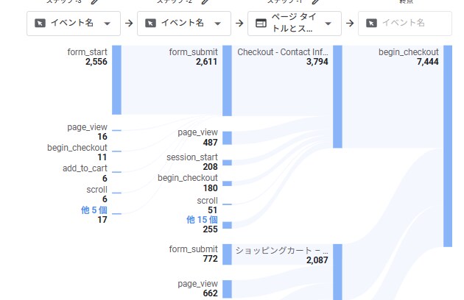This screenshot has width=464, height=300.
Task: Click add_to_cart label with value 6
Action: 85,168
